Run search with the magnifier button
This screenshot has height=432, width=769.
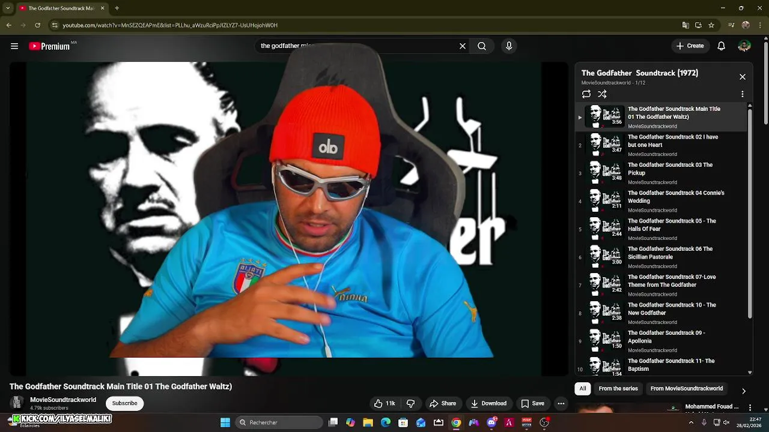482,46
